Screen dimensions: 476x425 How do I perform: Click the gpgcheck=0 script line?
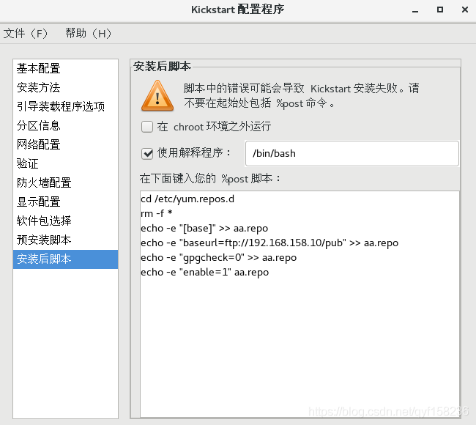coord(218,257)
